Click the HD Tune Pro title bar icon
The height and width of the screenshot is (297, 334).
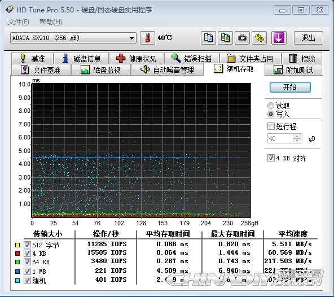10,10
